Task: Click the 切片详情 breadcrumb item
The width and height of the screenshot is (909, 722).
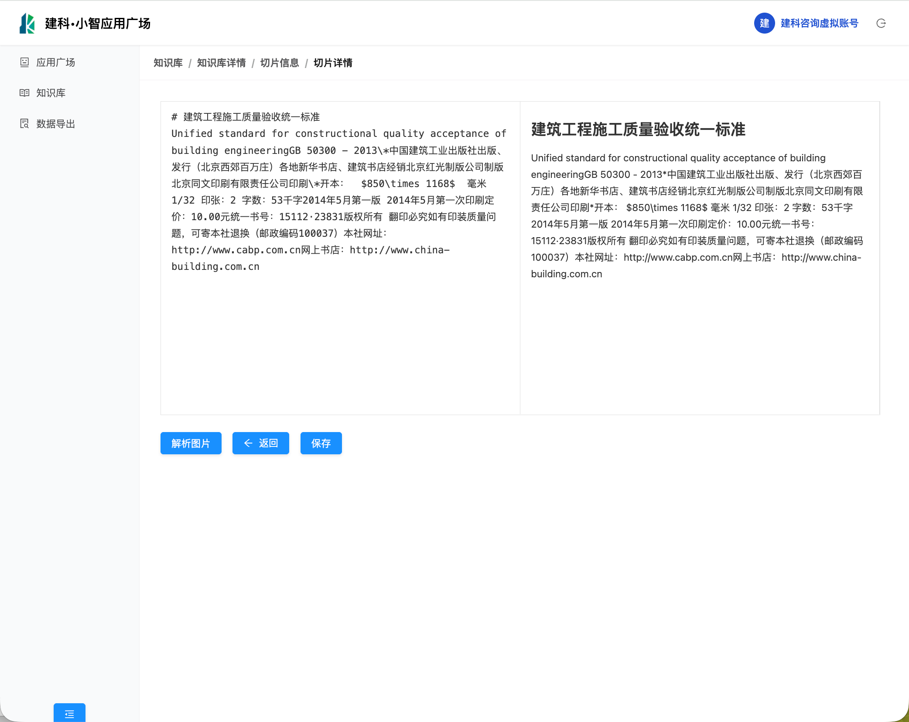Action: pyautogui.click(x=333, y=63)
